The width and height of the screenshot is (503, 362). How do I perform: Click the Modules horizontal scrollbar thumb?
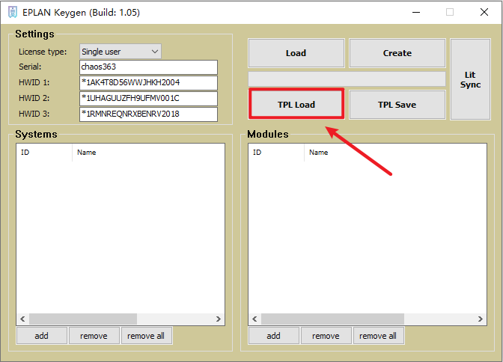(332, 319)
